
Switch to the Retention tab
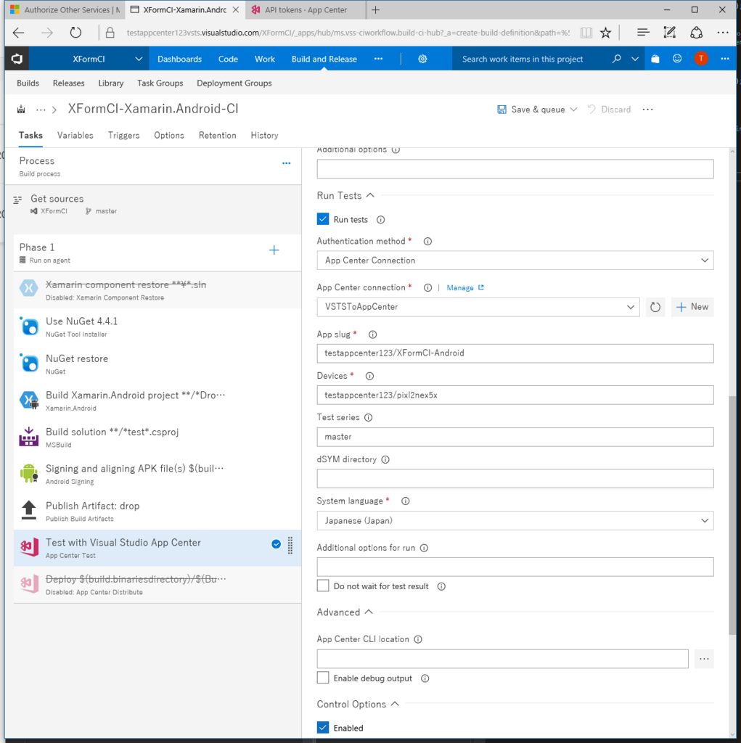tap(217, 136)
